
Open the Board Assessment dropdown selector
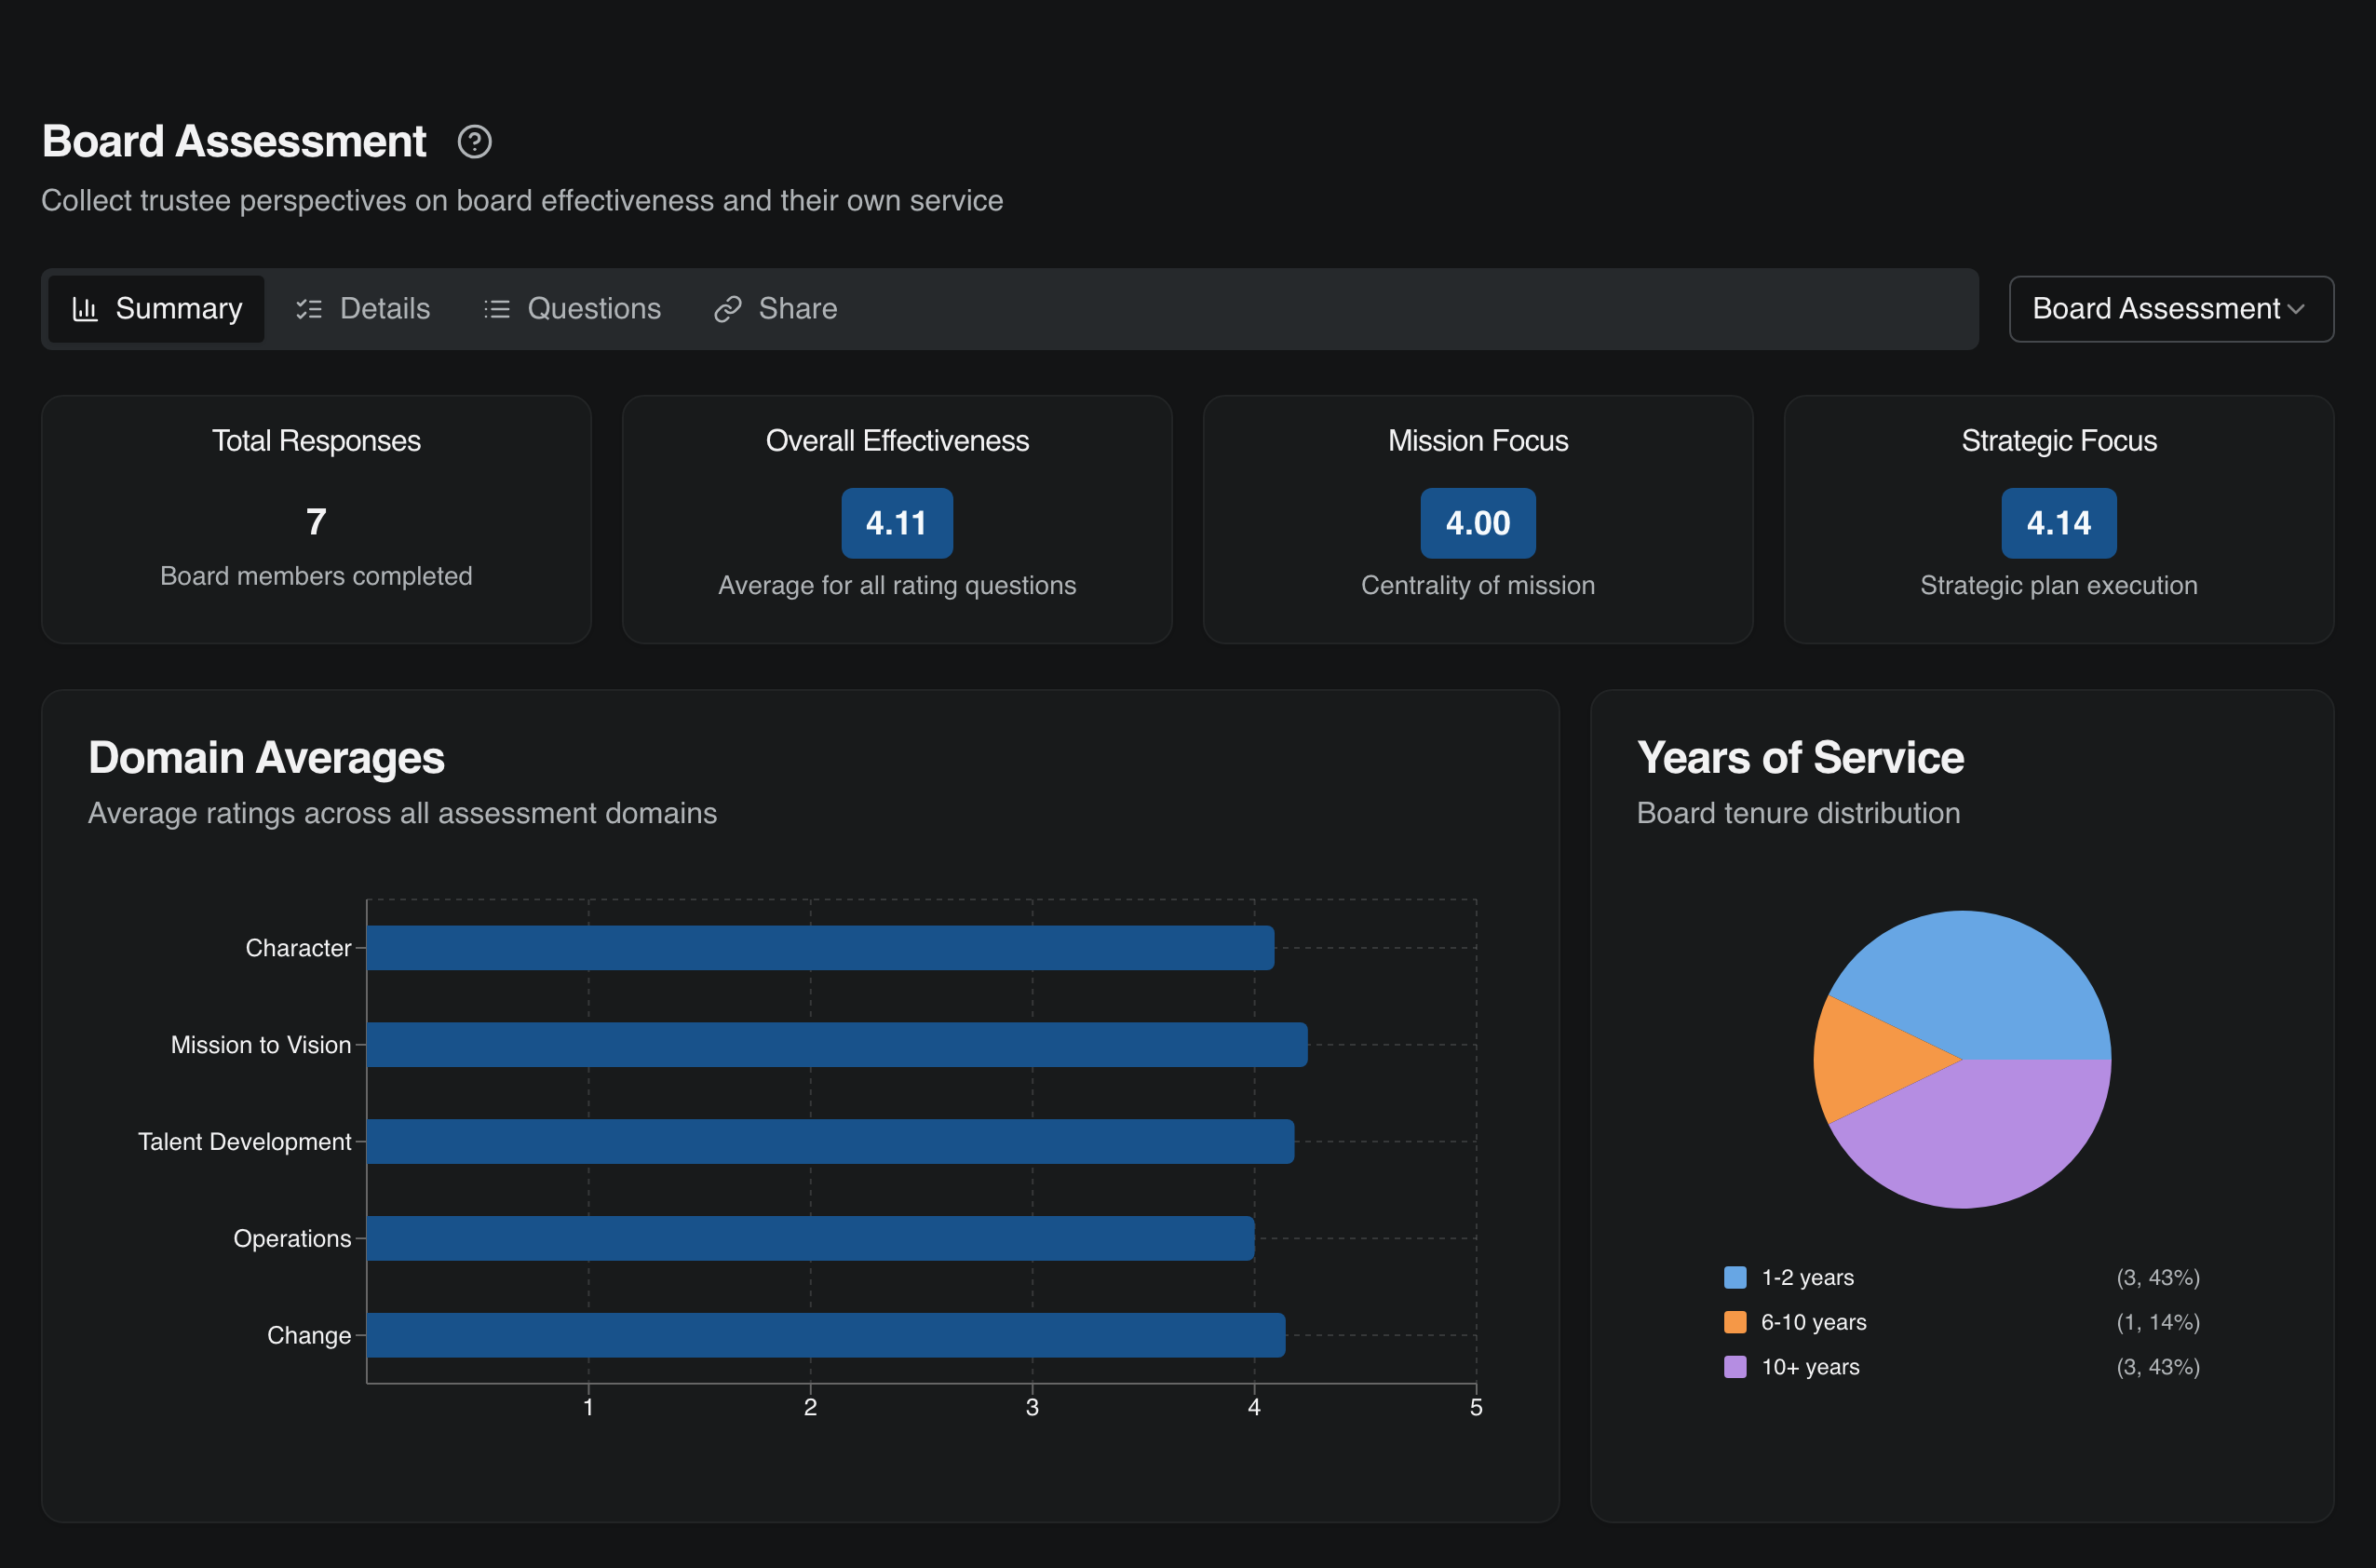click(x=2171, y=309)
